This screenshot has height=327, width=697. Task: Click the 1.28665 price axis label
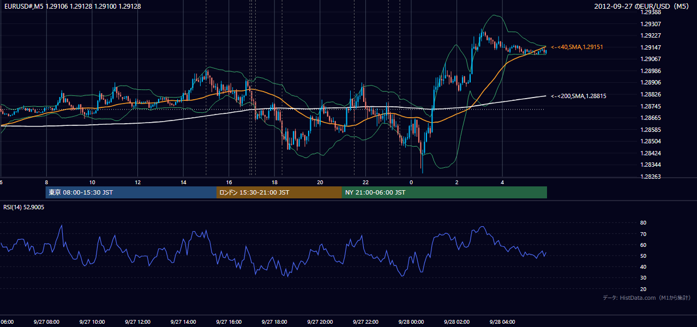point(651,118)
